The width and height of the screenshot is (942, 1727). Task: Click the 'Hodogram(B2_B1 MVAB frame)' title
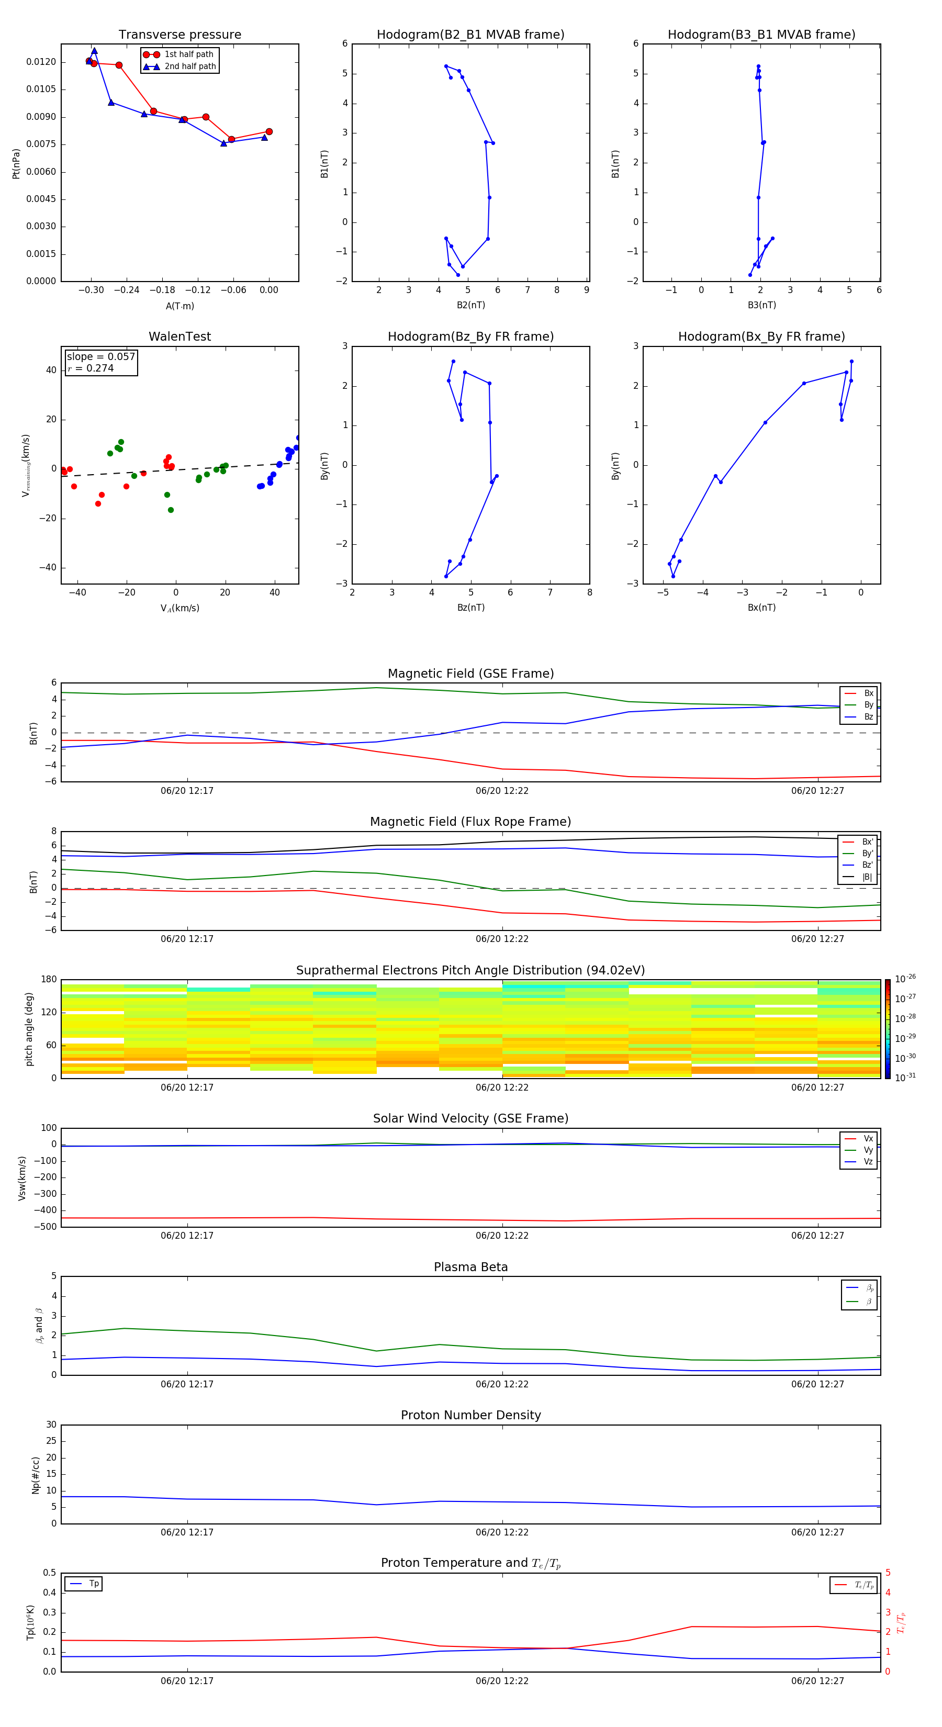pyautogui.click(x=470, y=34)
